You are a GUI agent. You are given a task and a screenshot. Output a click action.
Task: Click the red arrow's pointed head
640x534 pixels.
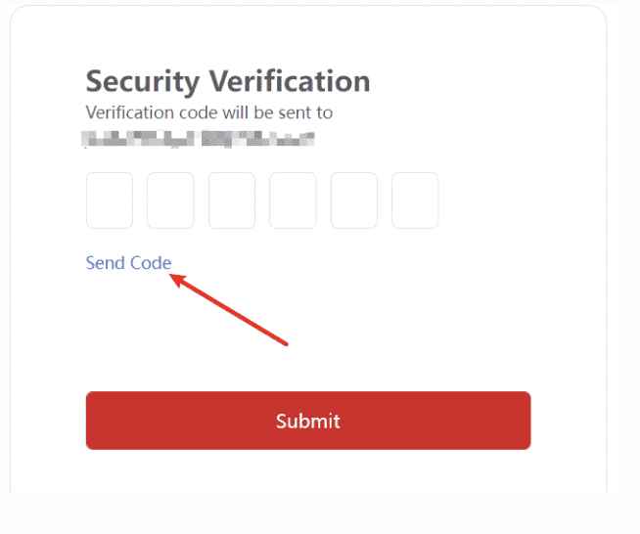tap(175, 277)
